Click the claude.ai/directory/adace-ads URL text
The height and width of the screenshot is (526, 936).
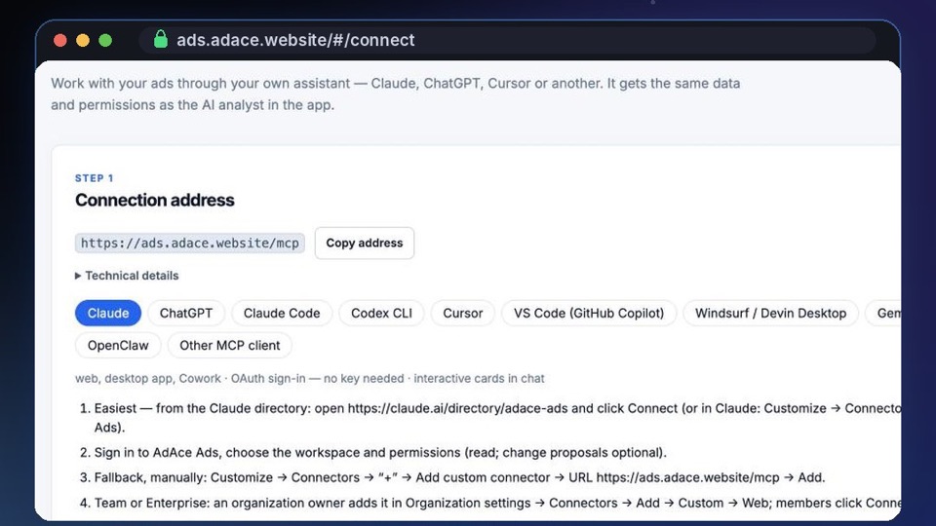tap(458, 408)
